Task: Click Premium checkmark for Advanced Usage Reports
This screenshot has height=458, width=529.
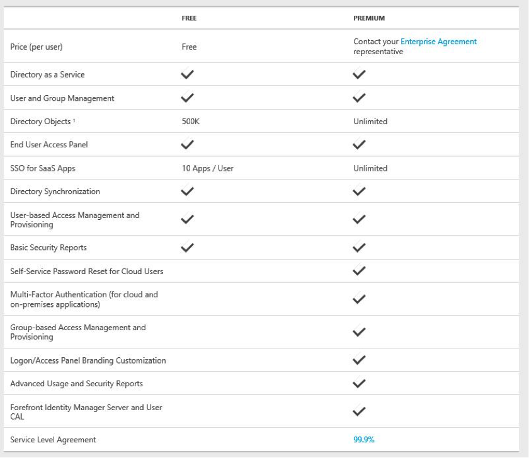Action: pos(360,383)
